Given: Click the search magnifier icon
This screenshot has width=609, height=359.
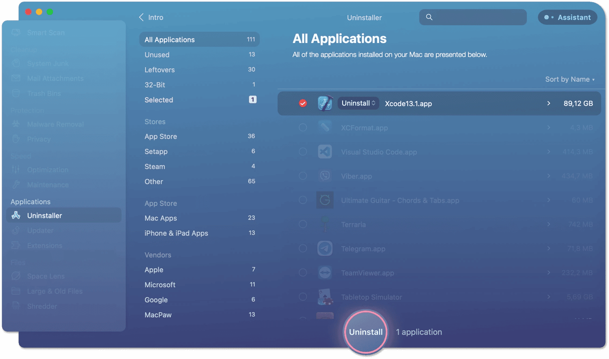Looking at the screenshot, I should coord(429,17).
